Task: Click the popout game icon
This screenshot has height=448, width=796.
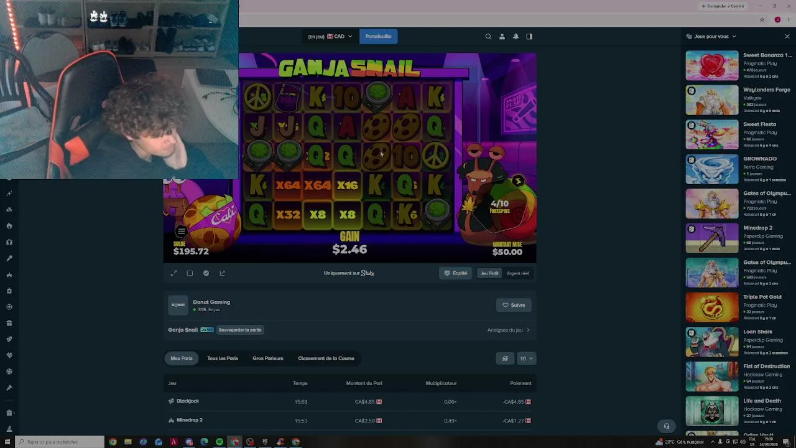Action: coord(222,273)
